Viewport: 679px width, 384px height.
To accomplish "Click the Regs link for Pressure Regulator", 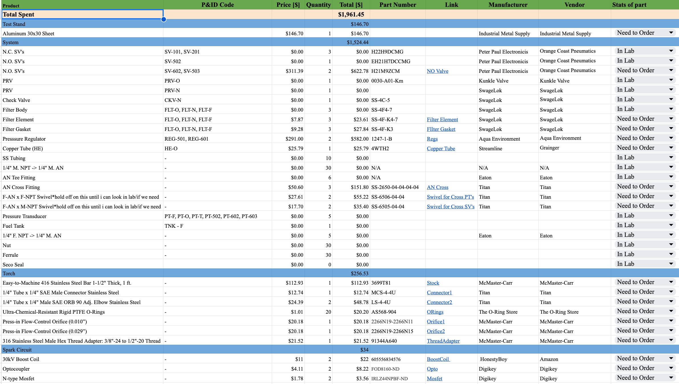I will 432,139.
